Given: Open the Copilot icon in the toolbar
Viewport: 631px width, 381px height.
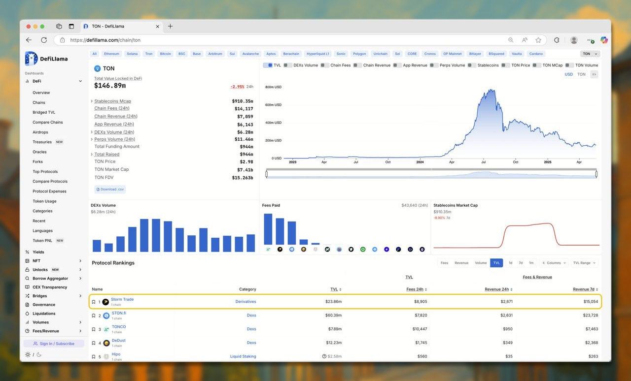Looking at the screenshot, I should [604, 40].
